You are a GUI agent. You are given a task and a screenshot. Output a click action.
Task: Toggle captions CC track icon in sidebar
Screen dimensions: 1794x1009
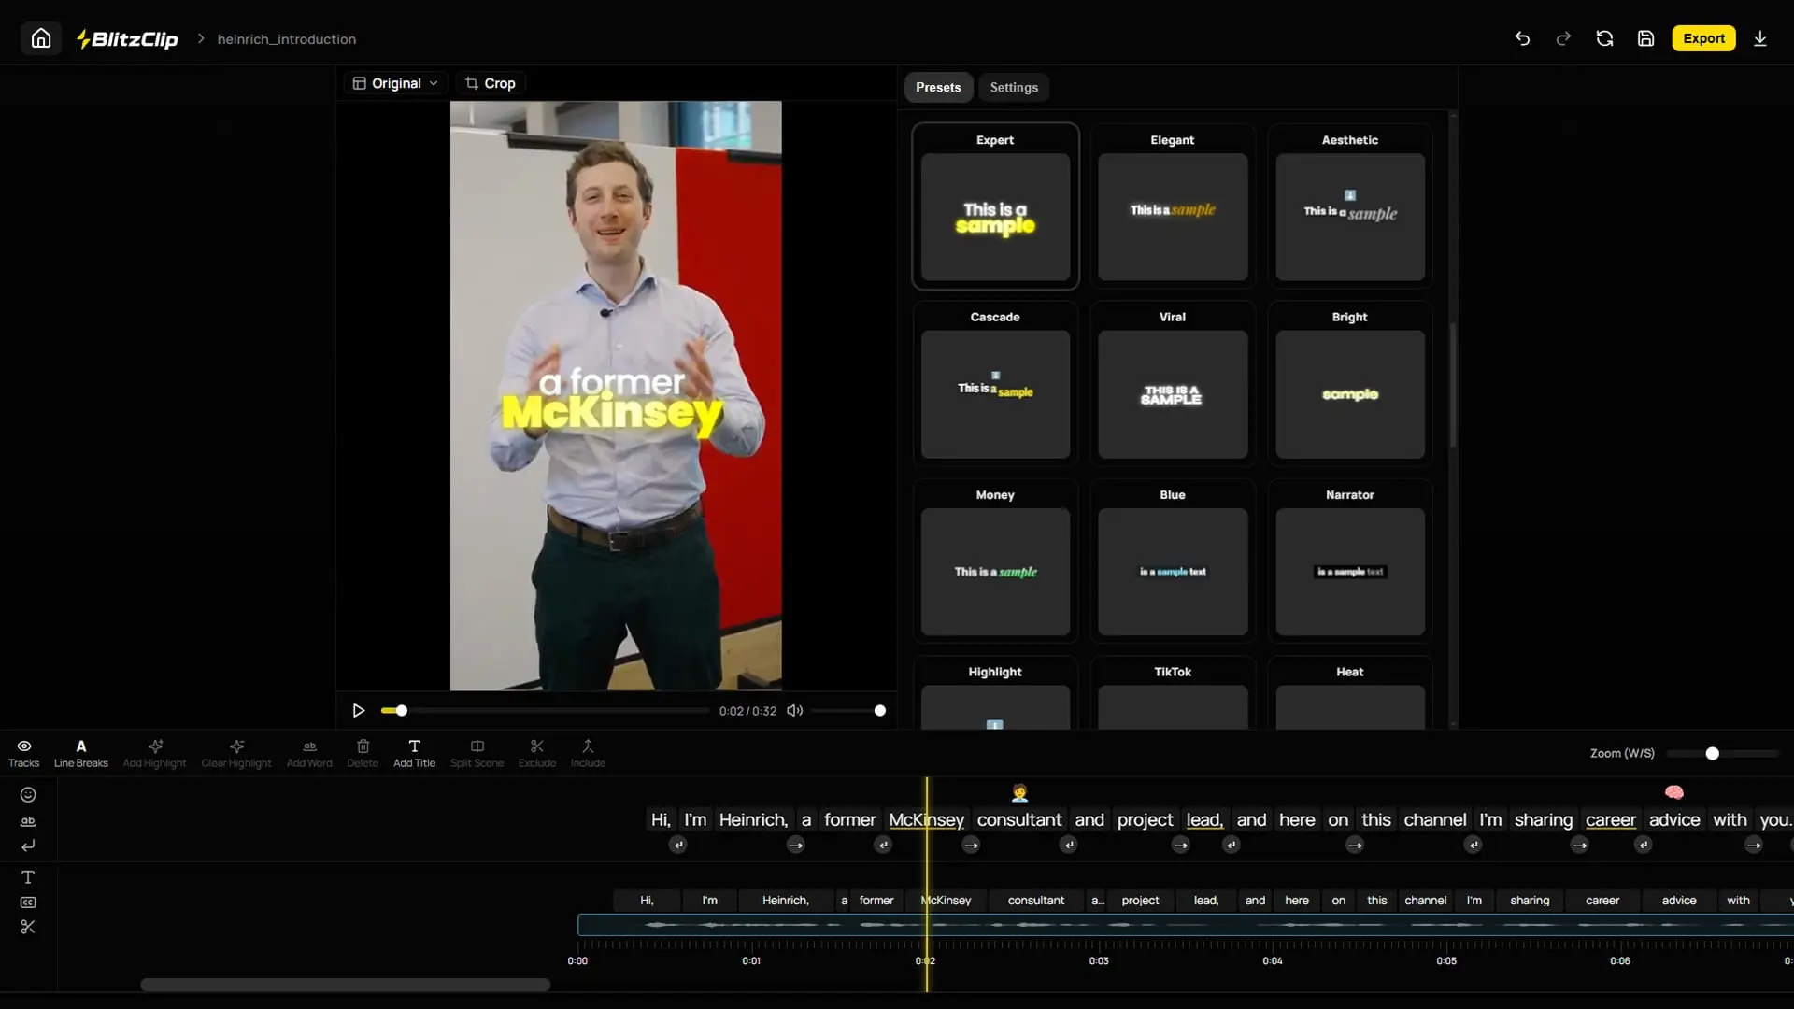click(x=28, y=902)
